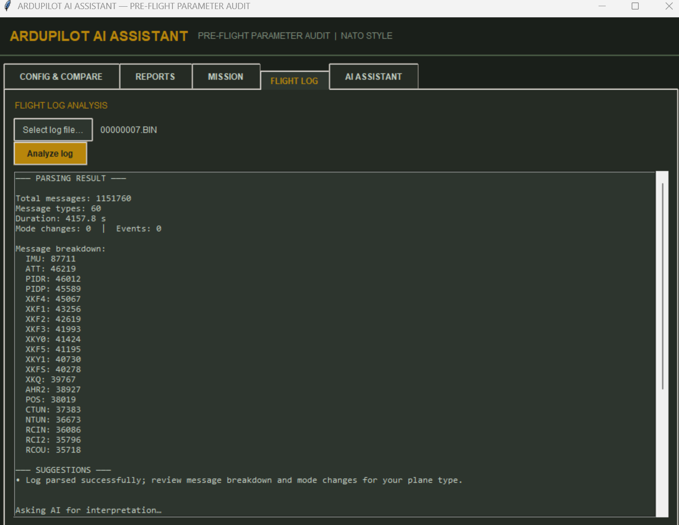Click the 'Message breakdown:' heading
Screen dimensions: 679x525
pos(60,249)
